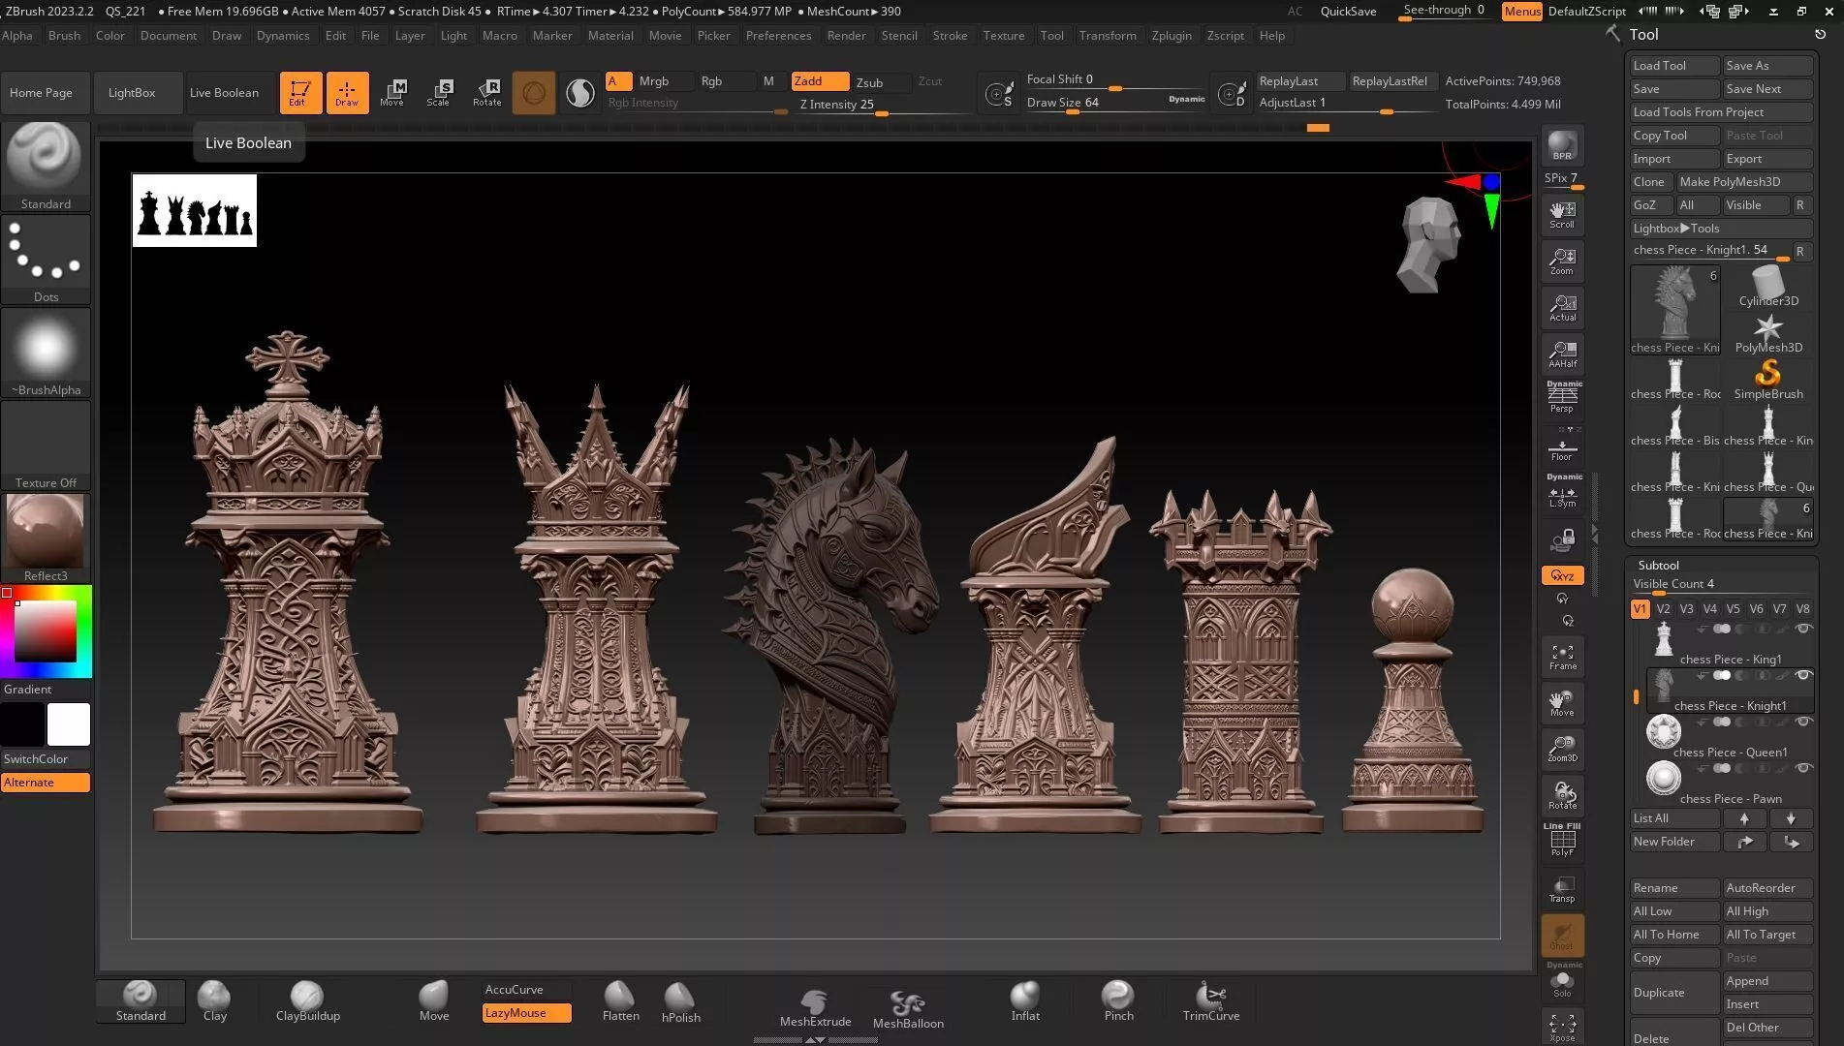Screen dimensions: 1844x1046
Task: Click the Zoom canvas icon
Action: (1562, 261)
